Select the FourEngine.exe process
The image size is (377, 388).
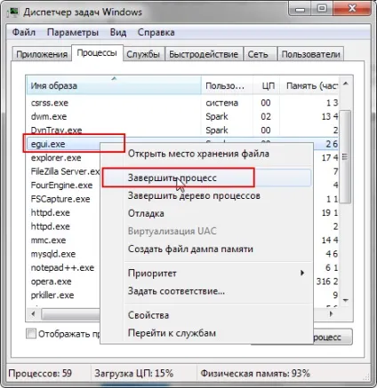[x=63, y=186]
